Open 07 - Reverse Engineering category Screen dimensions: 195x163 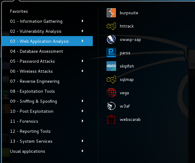[x=47, y=81]
